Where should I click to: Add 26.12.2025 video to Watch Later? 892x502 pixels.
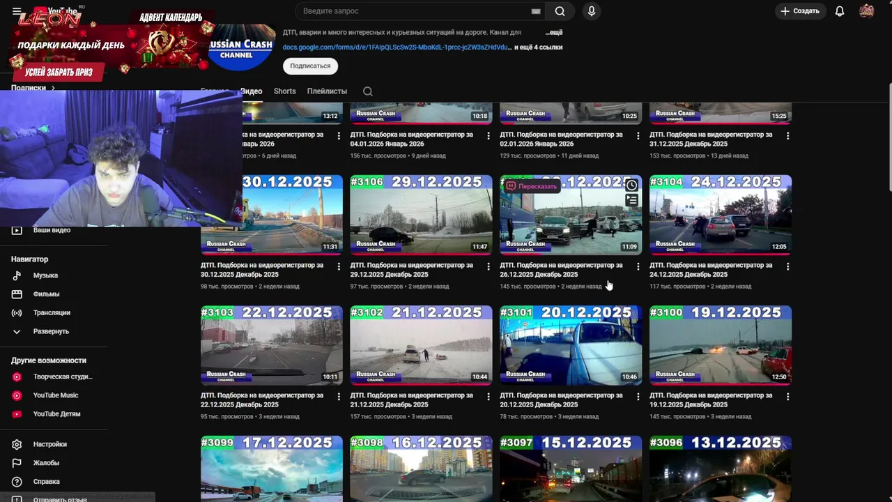pos(631,185)
